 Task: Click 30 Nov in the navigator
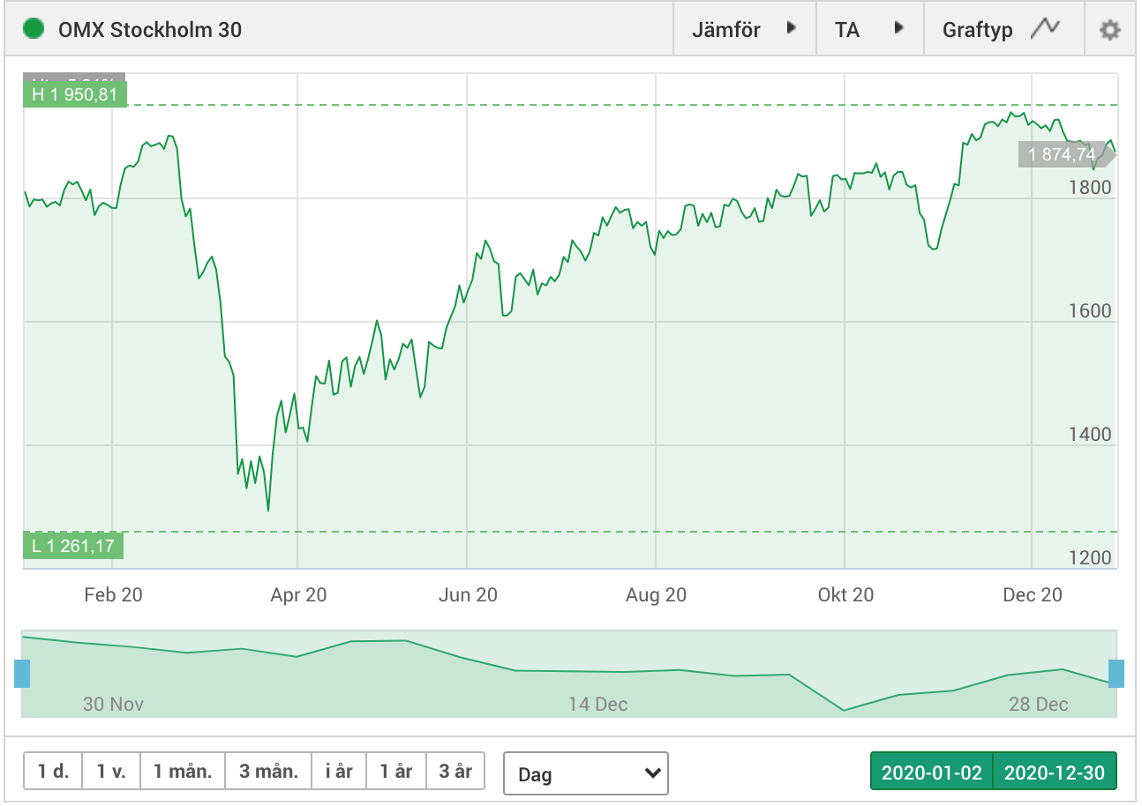tap(113, 704)
